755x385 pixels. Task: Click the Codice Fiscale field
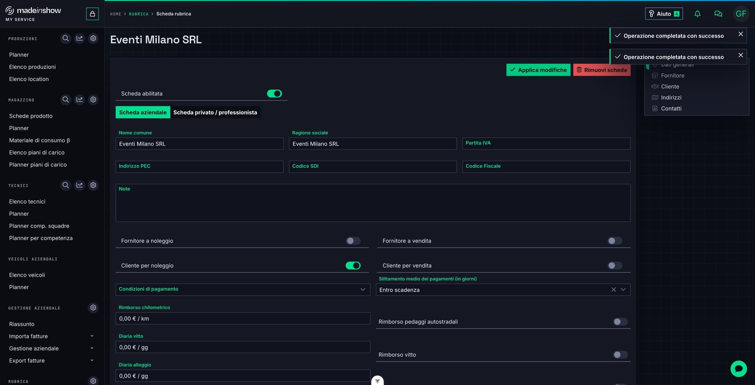[x=546, y=167]
